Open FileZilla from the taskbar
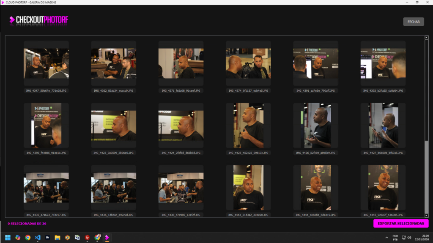This screenshot has width=433, height=243. point(87,238)
